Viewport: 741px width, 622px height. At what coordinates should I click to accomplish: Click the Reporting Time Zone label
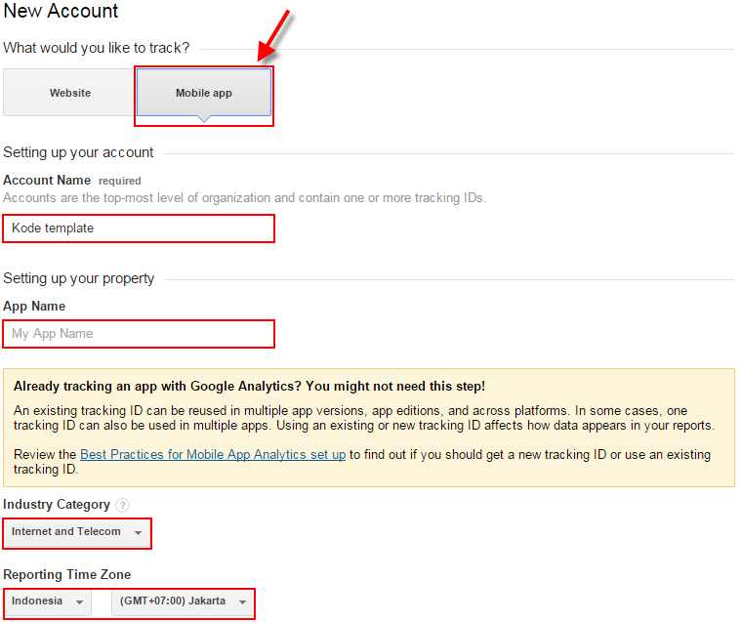[x=66, y=574]
